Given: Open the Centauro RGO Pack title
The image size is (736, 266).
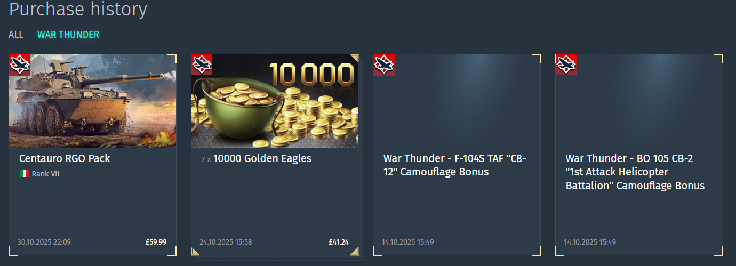Looking at the screenshot, I should pyautogui.click(x=65, y=158).
